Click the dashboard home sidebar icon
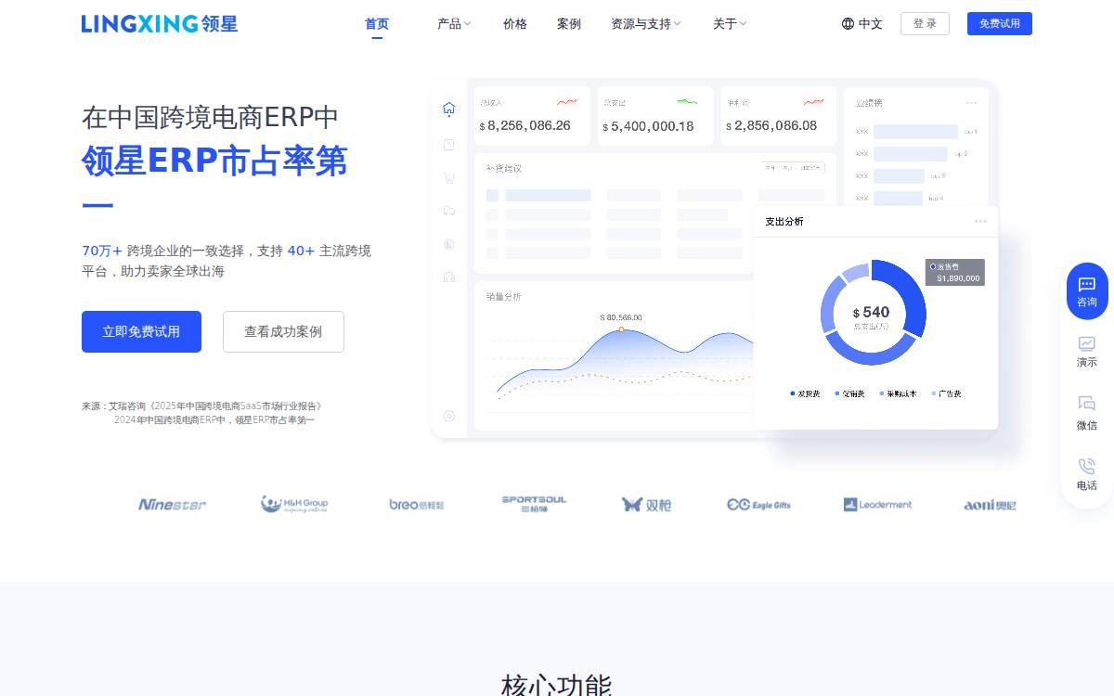This screenshot has height=696, width=1114. click(449, 109)
